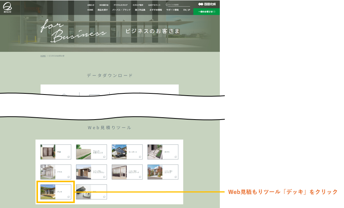The width and height of the screenshot is (344, 208).
Task: Click new-window icon on テラス card
Action: (68, 177)
